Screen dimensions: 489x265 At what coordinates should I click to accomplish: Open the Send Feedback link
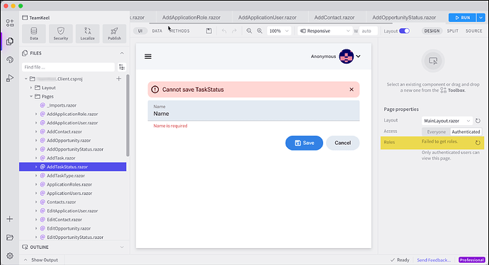click(x=434, y=260)
